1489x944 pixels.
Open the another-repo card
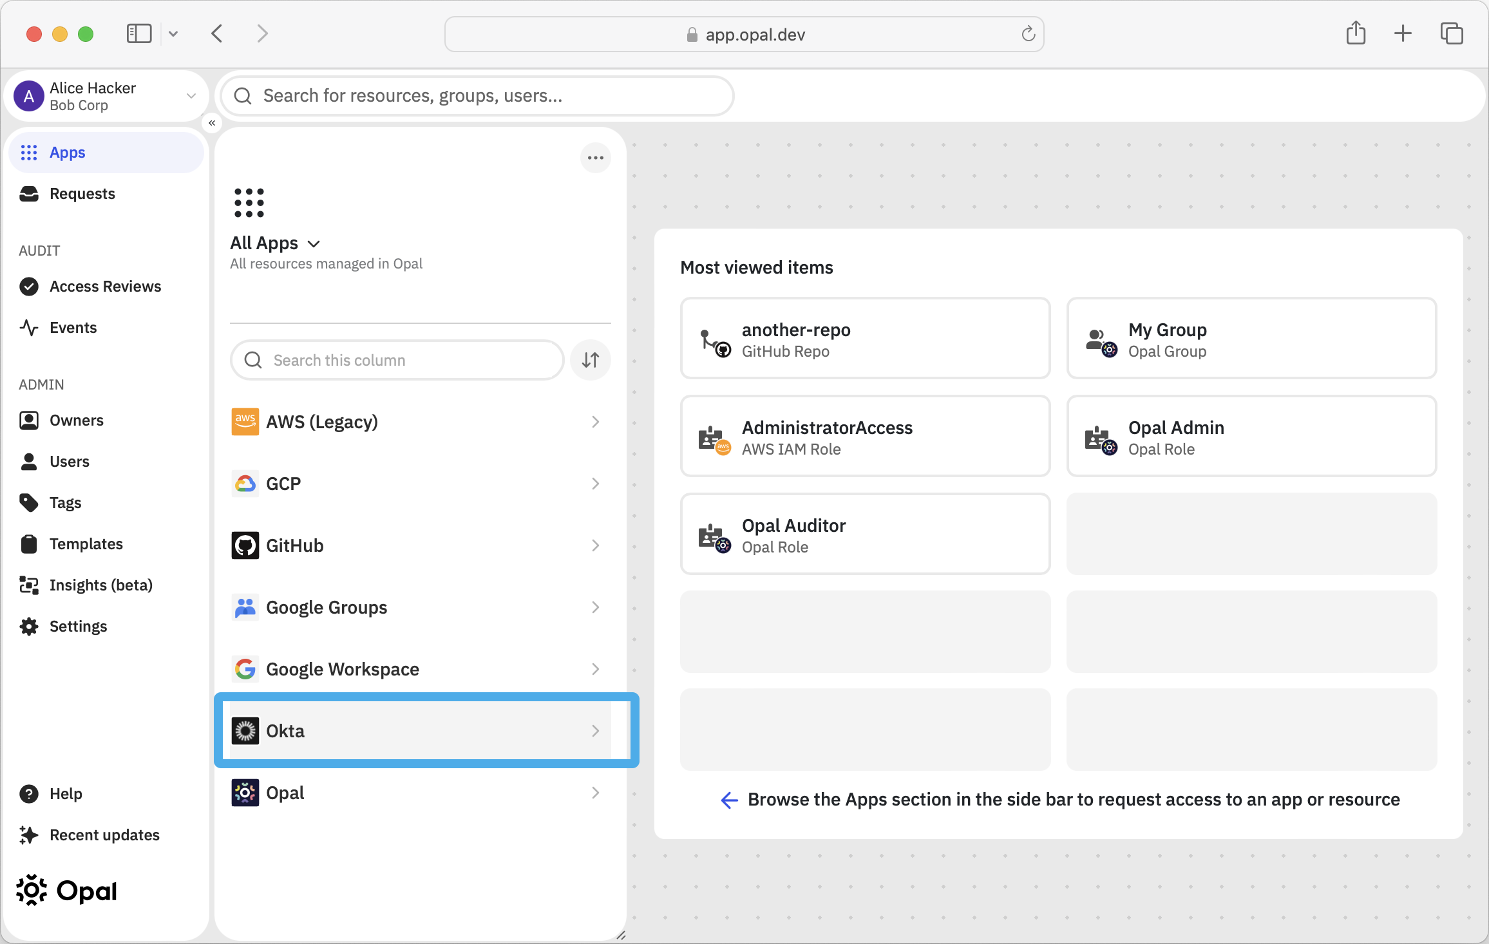pos(866,338)
